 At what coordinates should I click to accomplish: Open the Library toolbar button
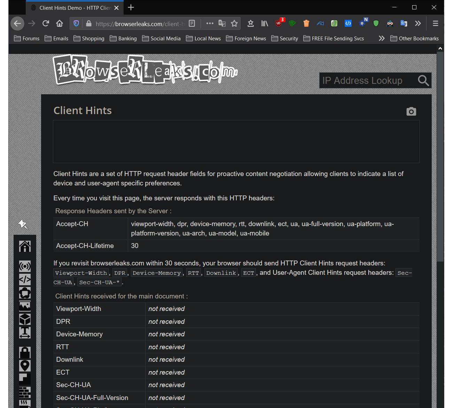pos(265,23)
